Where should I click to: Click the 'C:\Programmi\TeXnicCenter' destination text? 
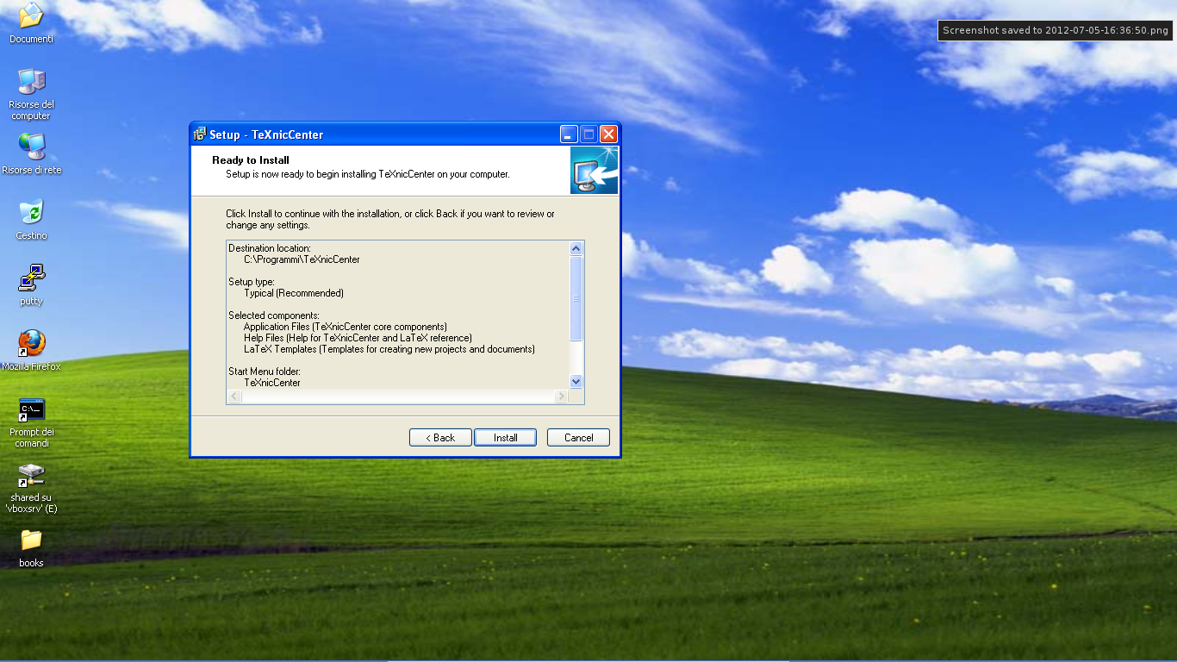click(302, 259)
